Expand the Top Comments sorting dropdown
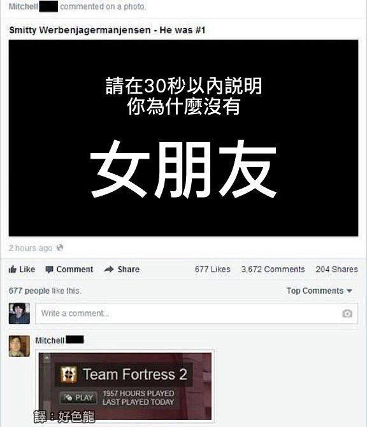367x427 pixels. (319, 291)
